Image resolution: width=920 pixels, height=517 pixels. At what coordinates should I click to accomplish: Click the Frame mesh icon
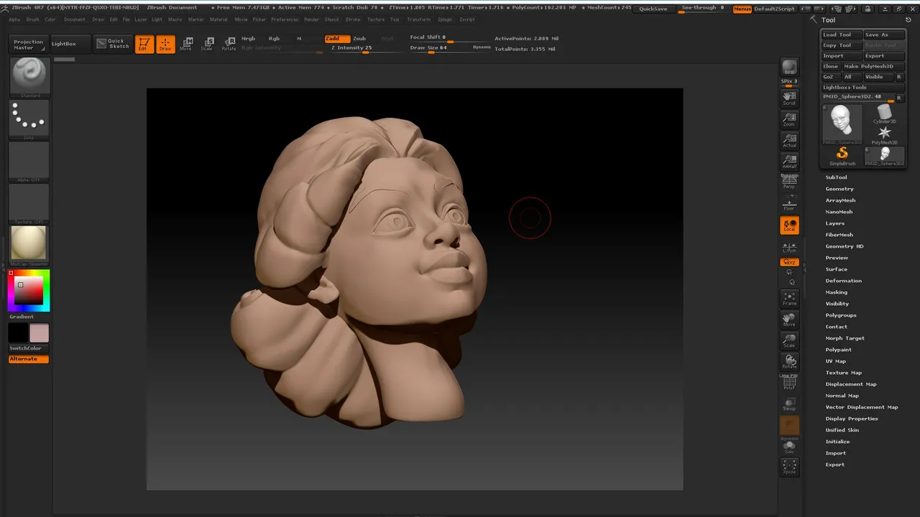(x=789, y=299)
